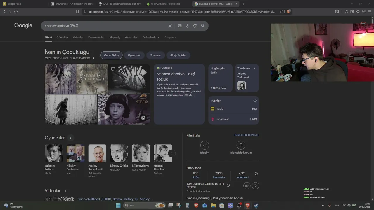Viewport: 374px width, 210px height.
Task: Open the Sinemalar link under Hakkında
Action: click(219, 178)
